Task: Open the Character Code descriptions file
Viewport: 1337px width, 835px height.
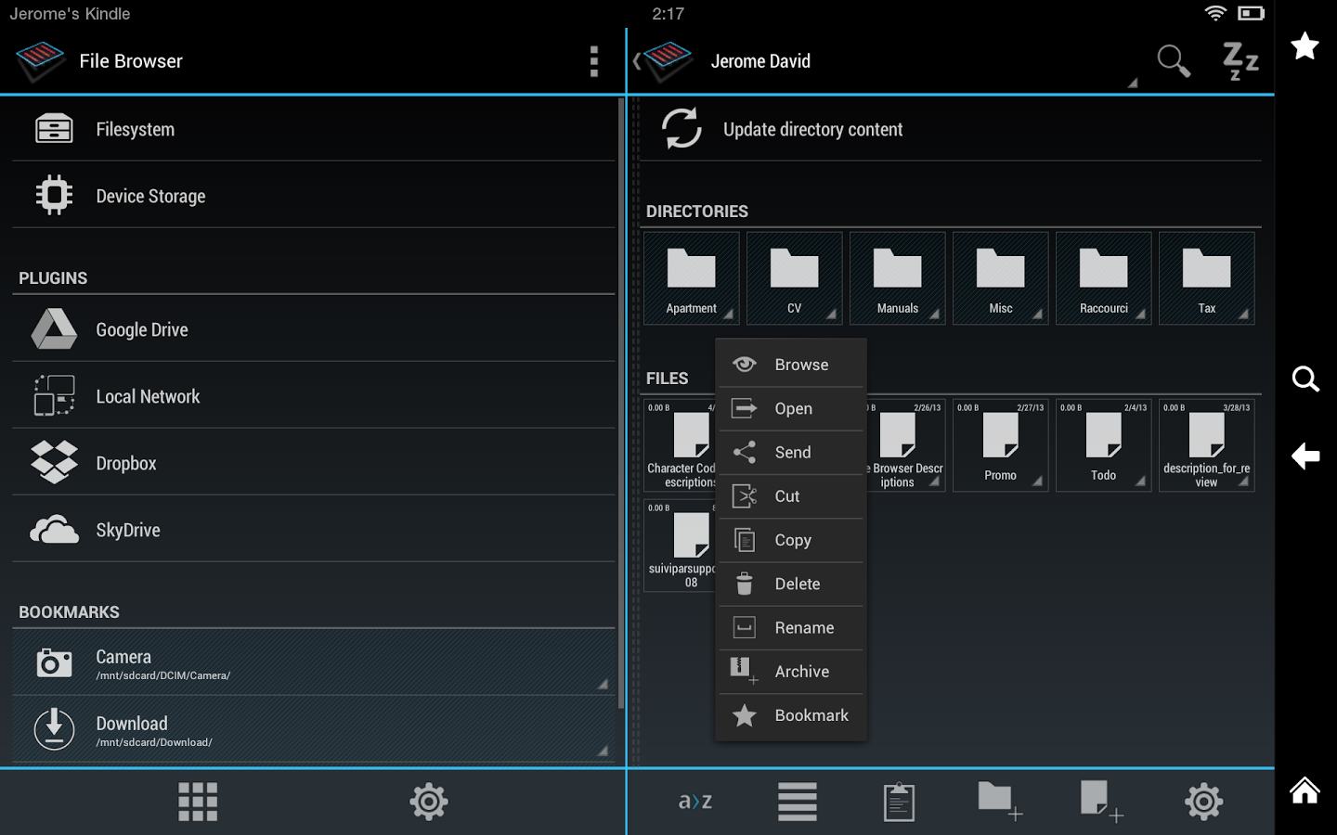Action: [681, 445]
